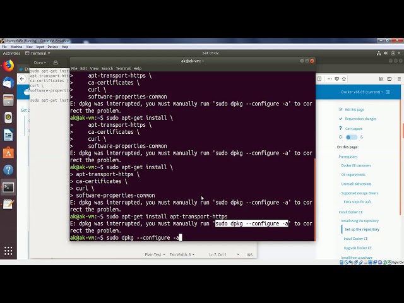Click the INS indicator in gedit status bar
The width and height of the screenshot is (404, 303).
pos(249,254)
